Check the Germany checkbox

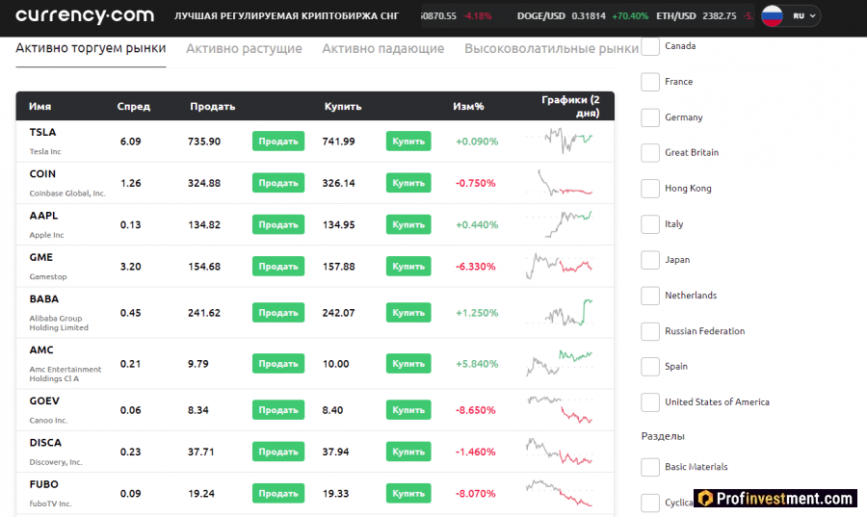(x=650, y=117)
